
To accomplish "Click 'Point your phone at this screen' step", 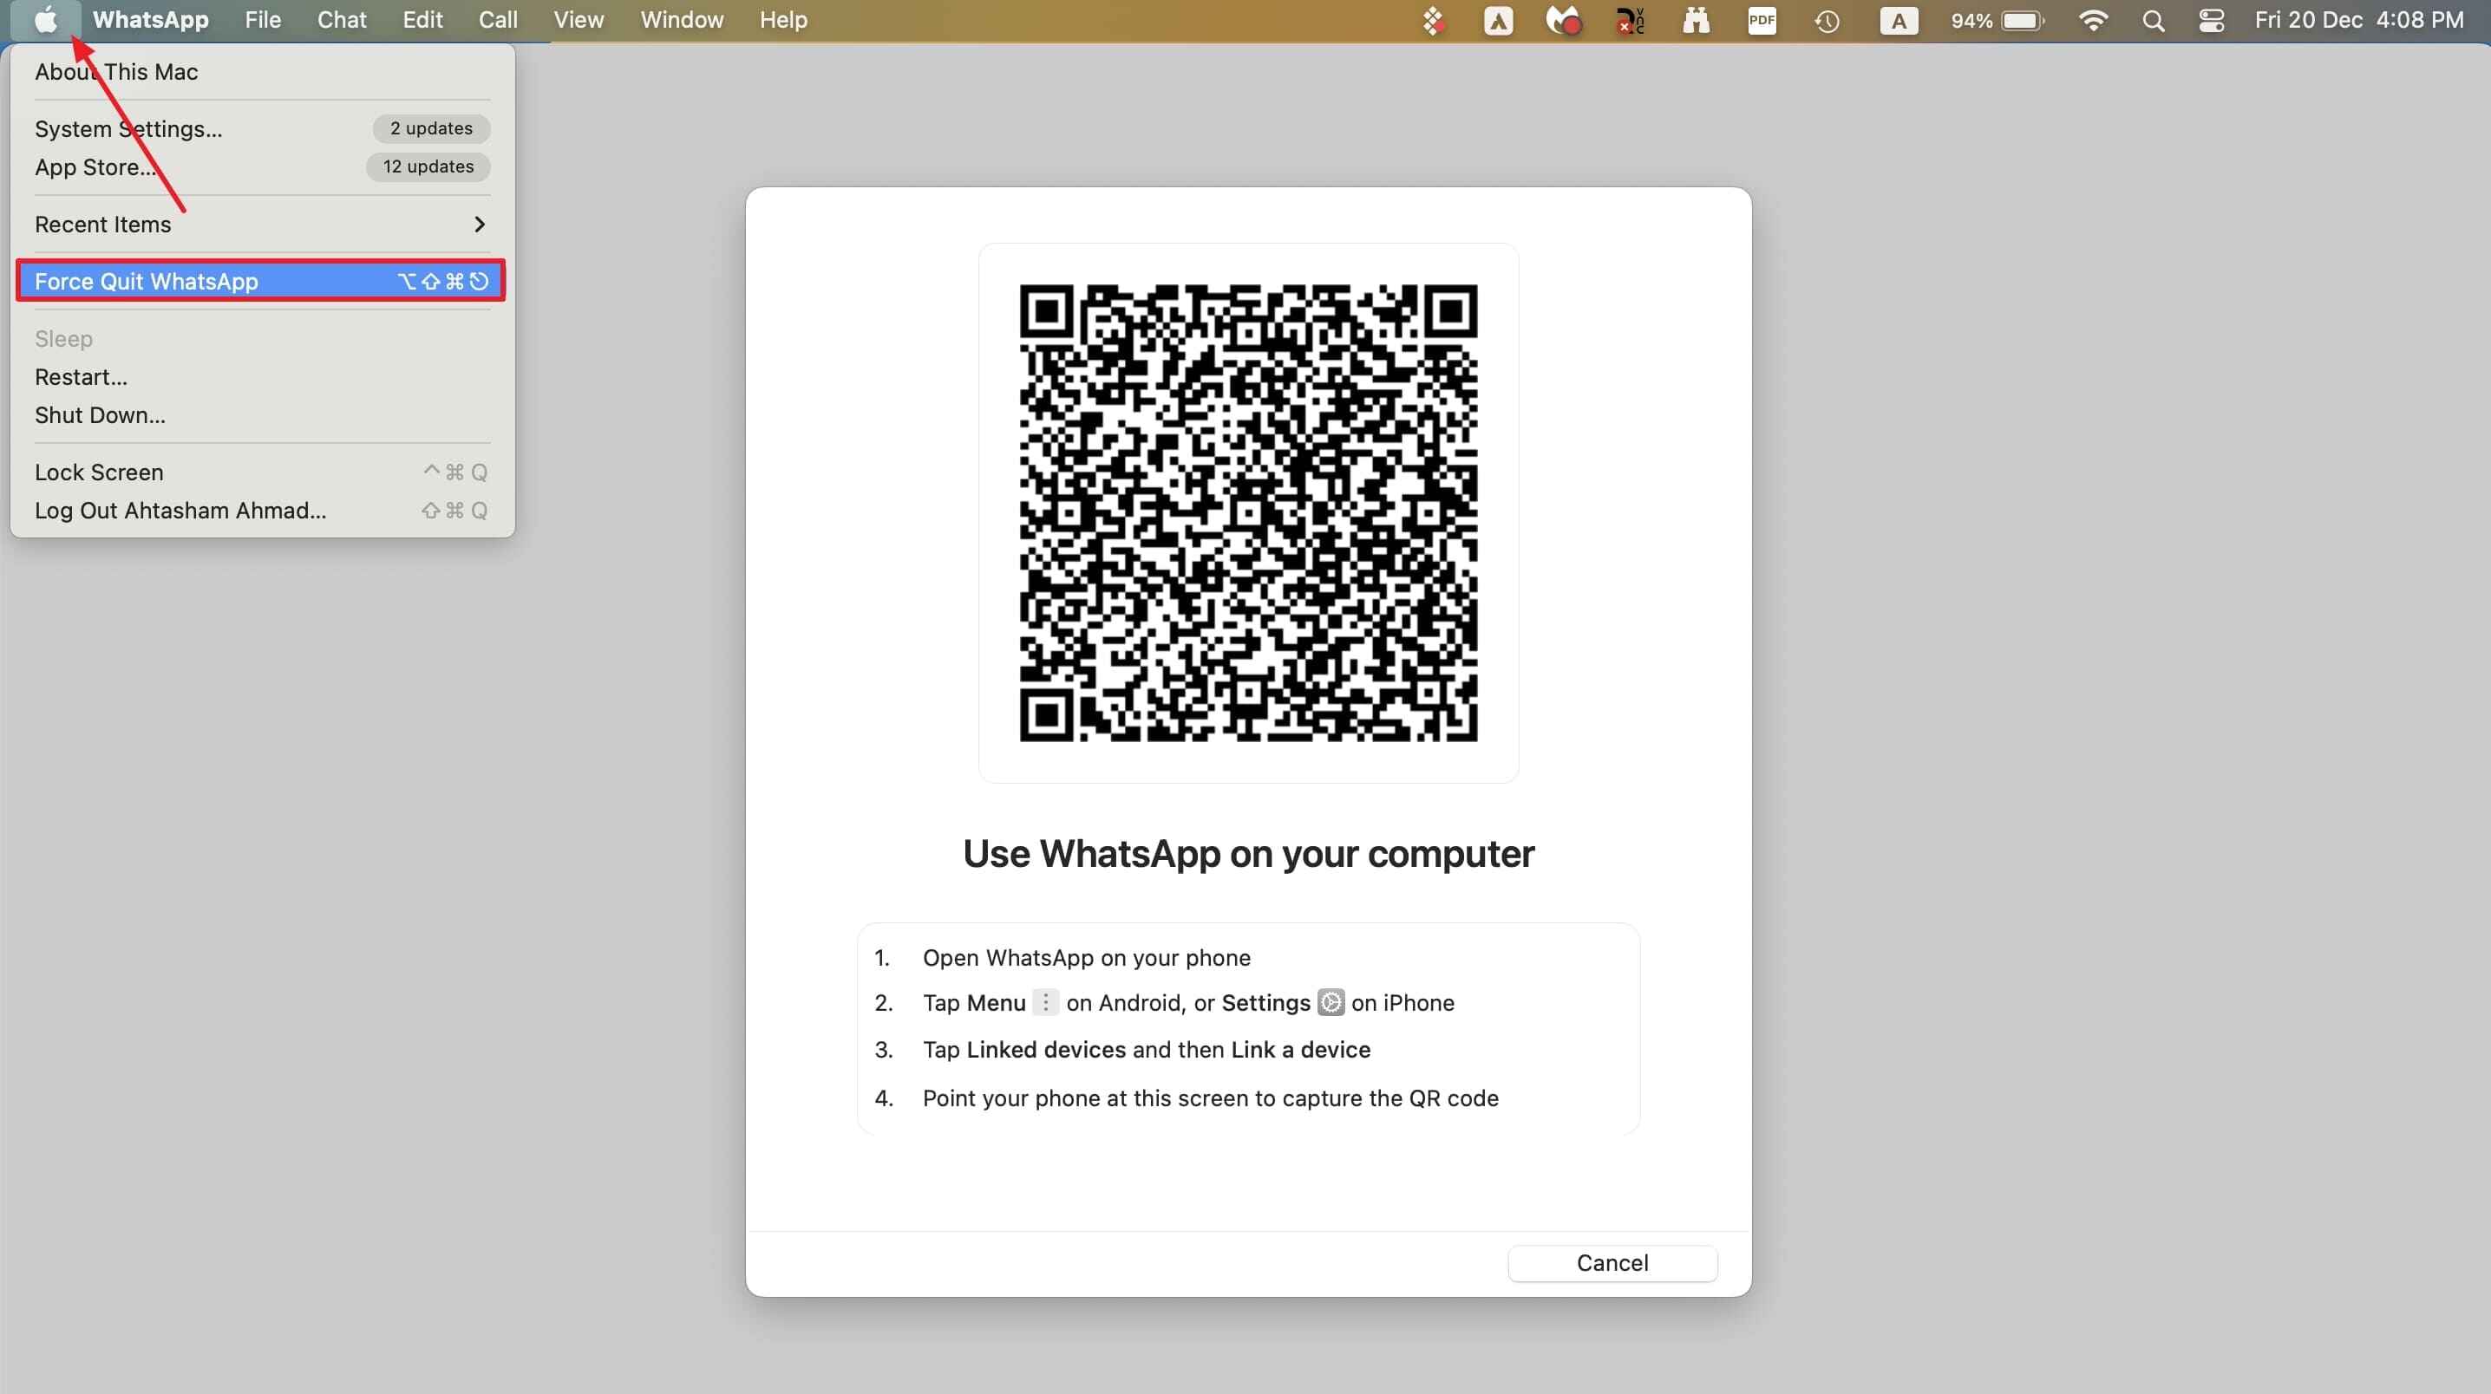I will click(1210, 1098).
